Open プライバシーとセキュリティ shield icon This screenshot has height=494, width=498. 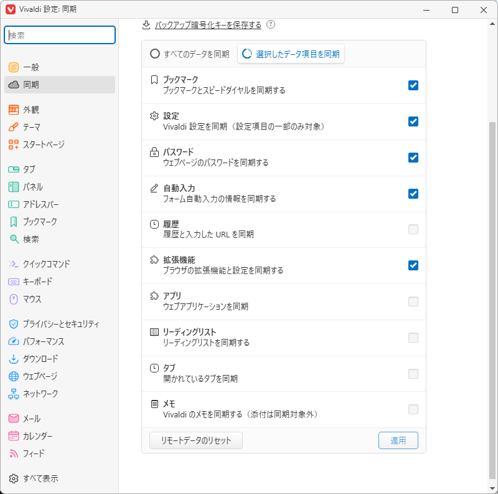tap(13, 324)
